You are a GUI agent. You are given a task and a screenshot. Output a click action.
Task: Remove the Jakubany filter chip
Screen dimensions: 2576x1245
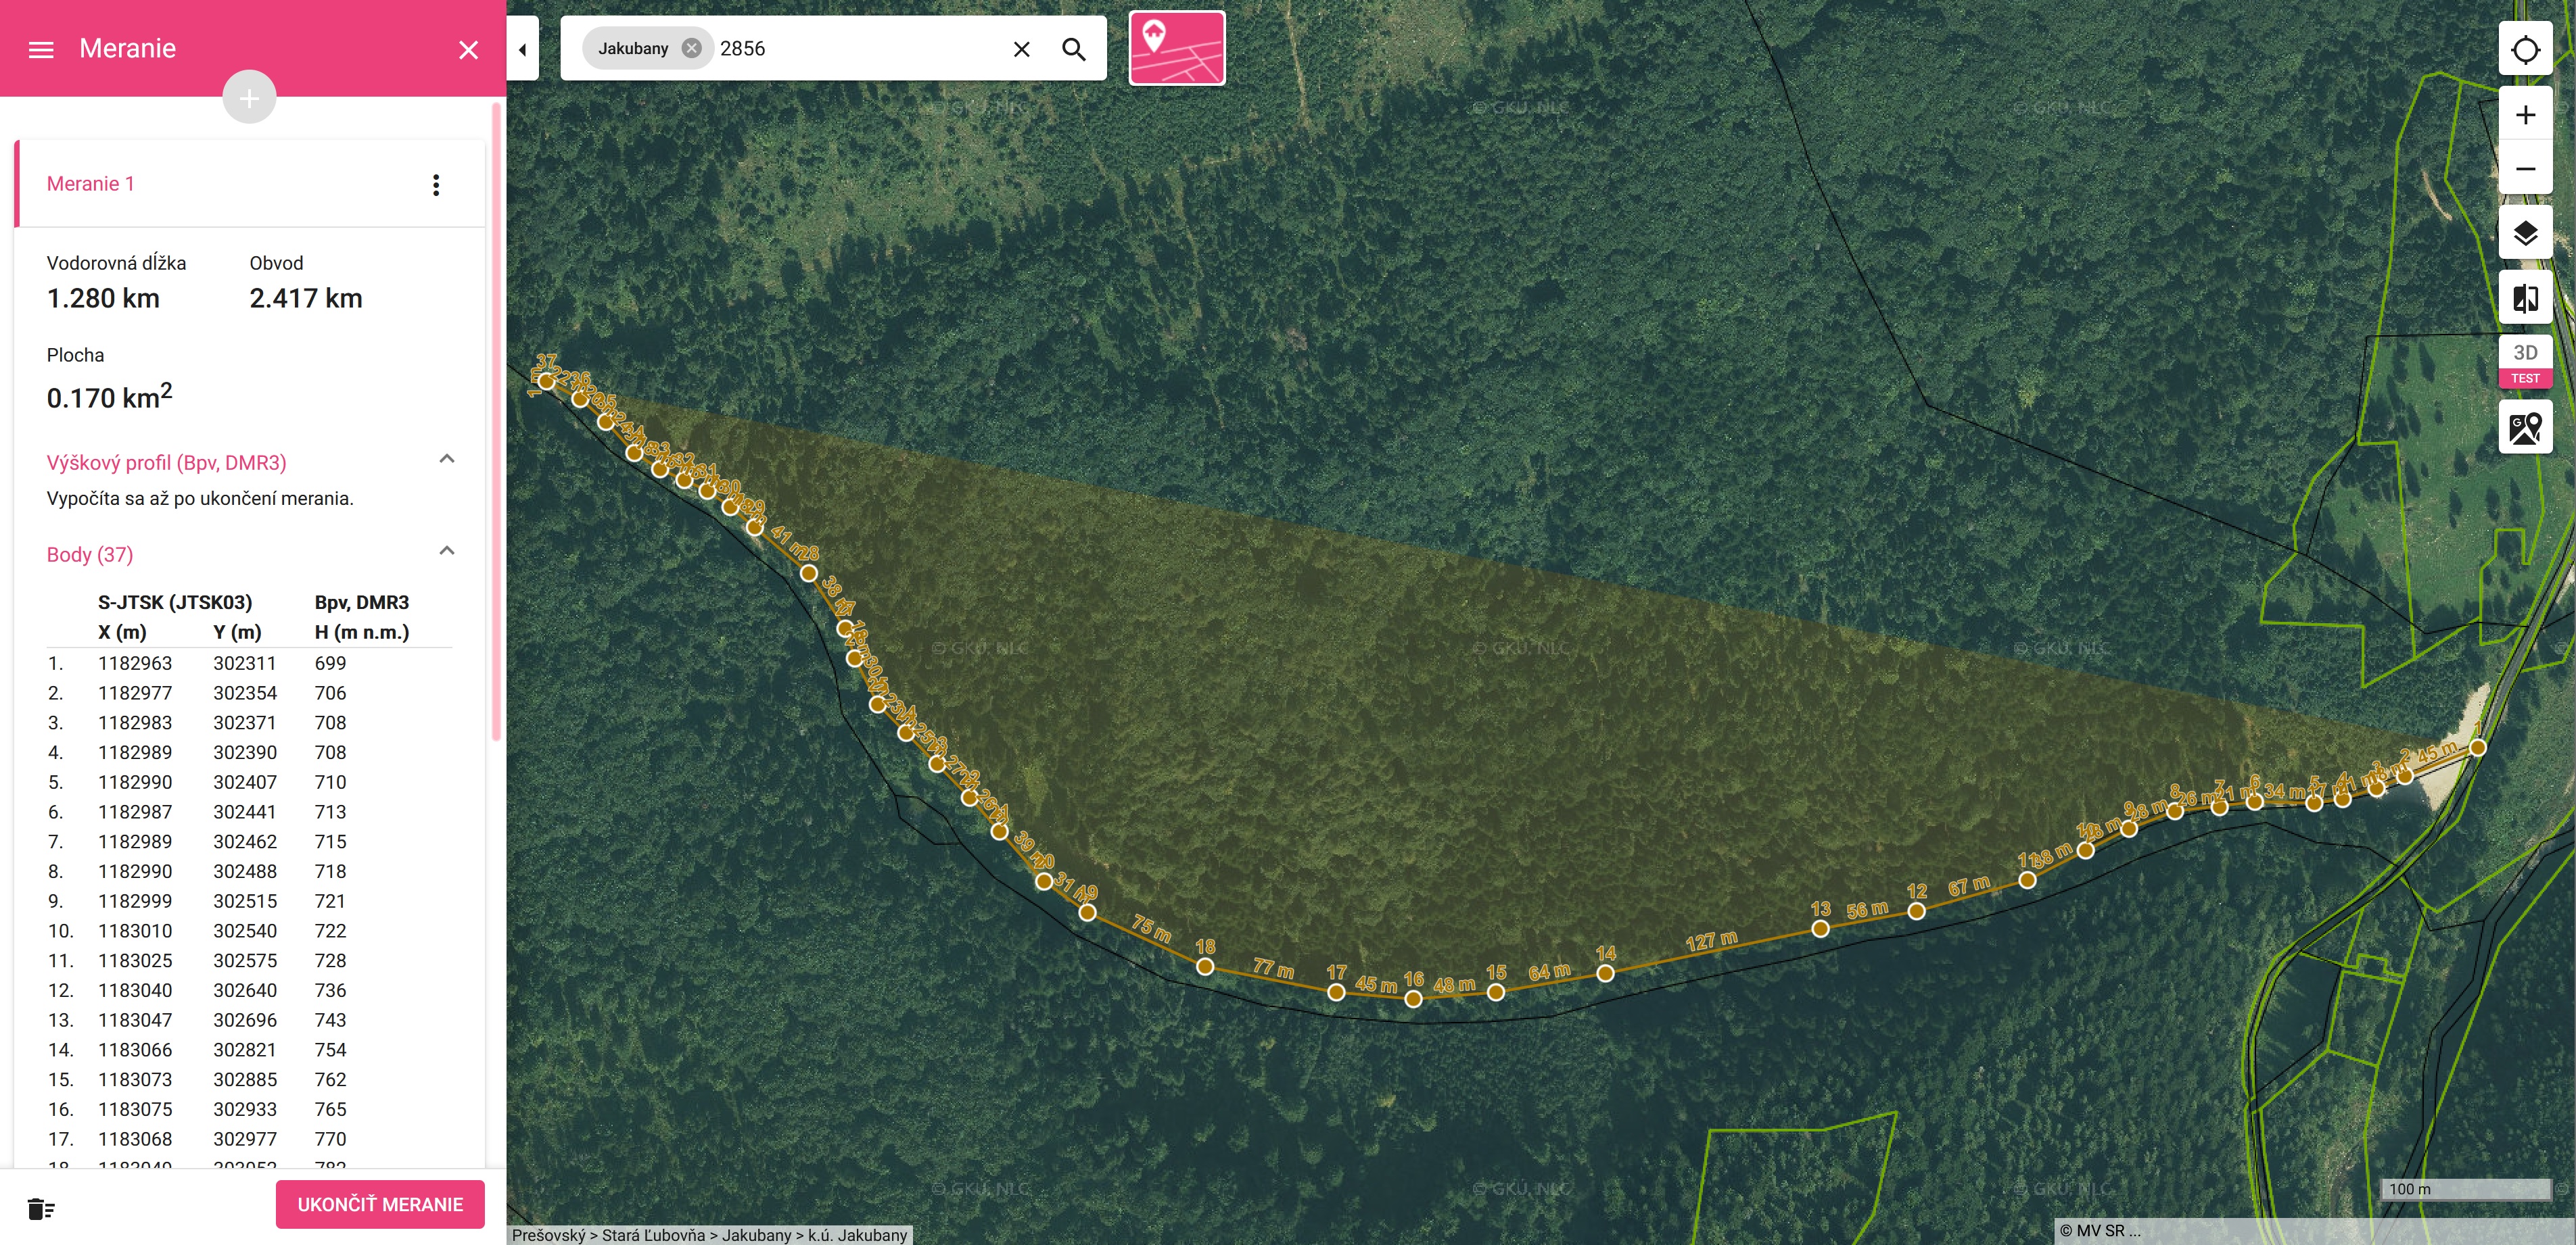691,48
